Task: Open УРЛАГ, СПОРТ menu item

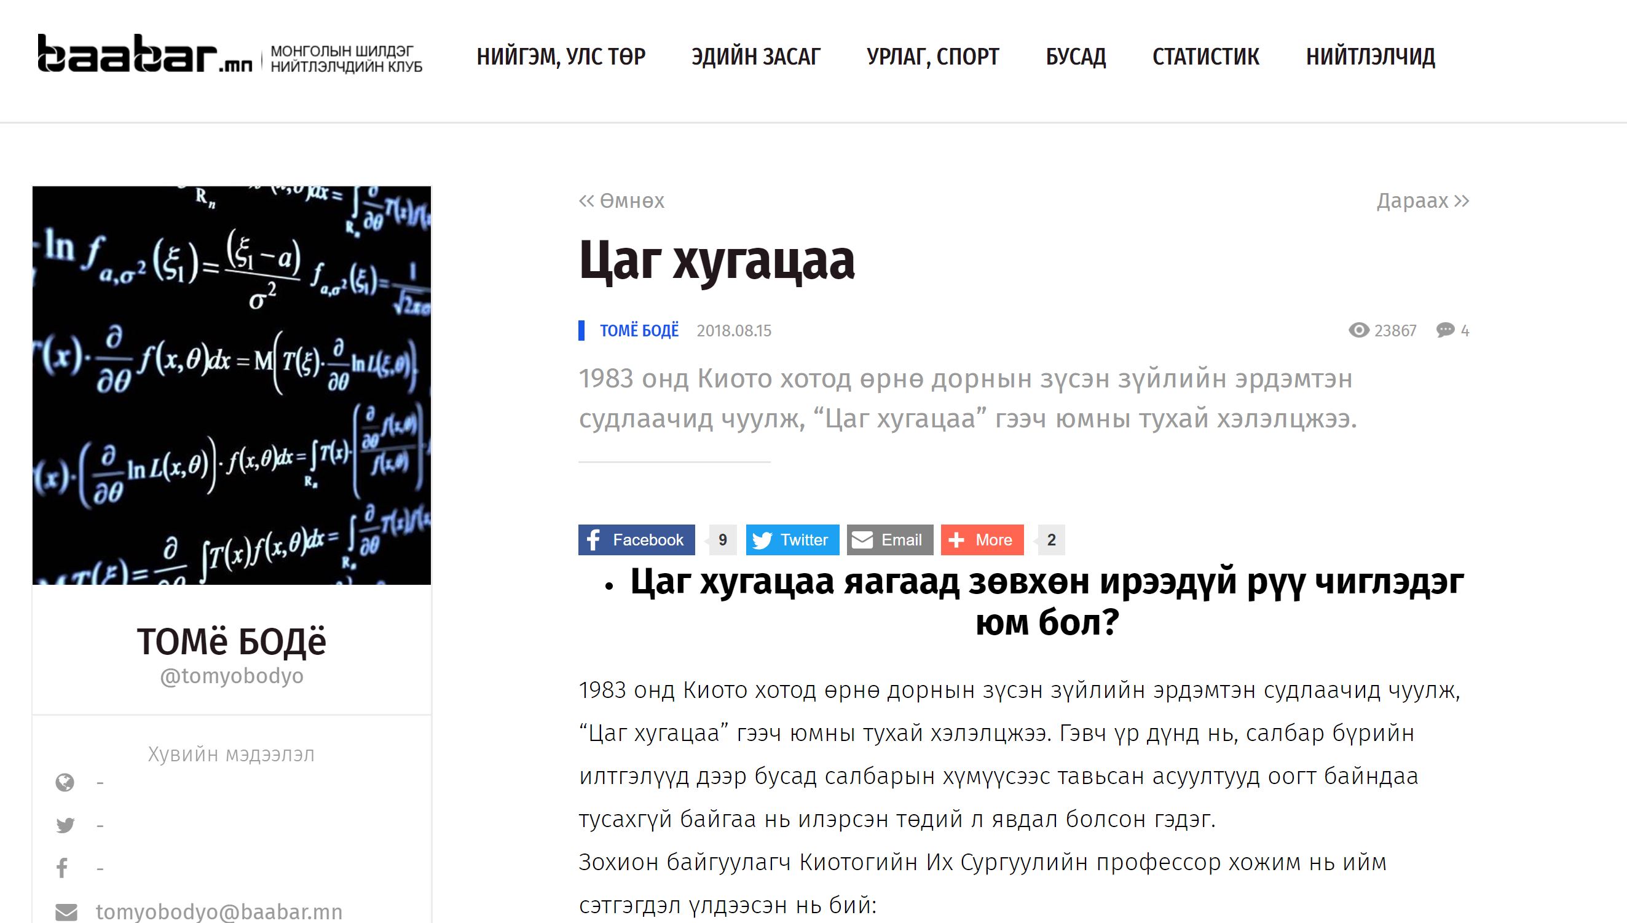Action: coord(932,57)
